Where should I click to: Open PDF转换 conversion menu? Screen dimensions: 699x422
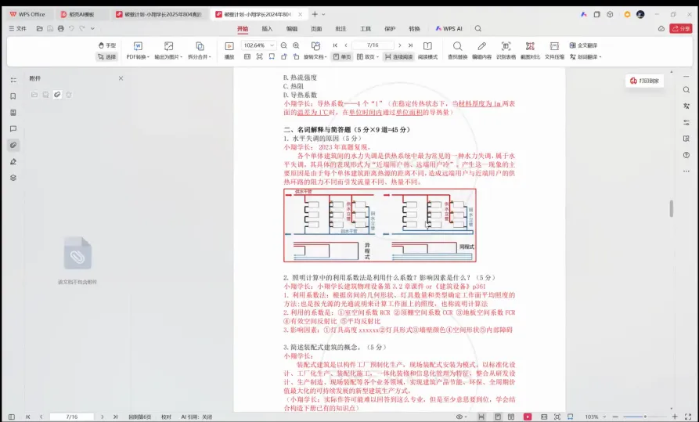point(138,51)
